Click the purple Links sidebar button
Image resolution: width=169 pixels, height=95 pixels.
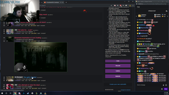[x=118, y=61]
